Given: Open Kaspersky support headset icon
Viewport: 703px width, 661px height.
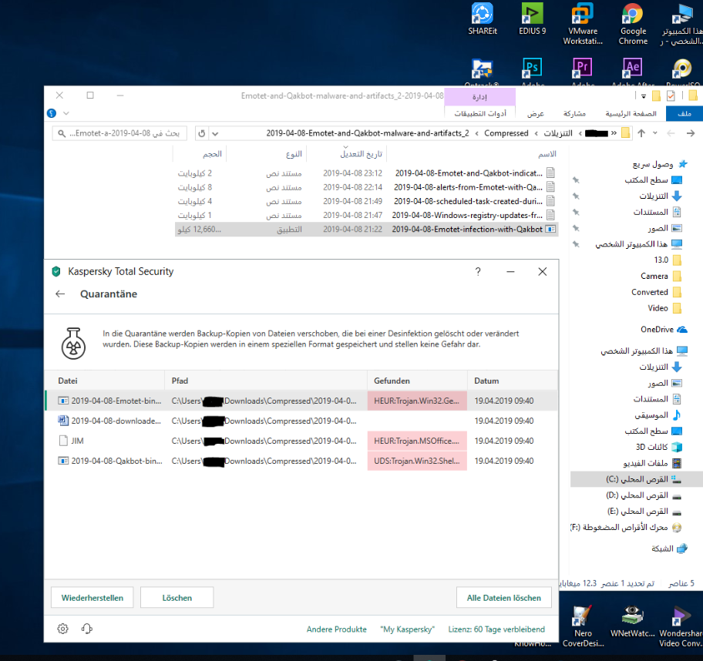Looking at the screenshot, I should [x=87, y=629].
